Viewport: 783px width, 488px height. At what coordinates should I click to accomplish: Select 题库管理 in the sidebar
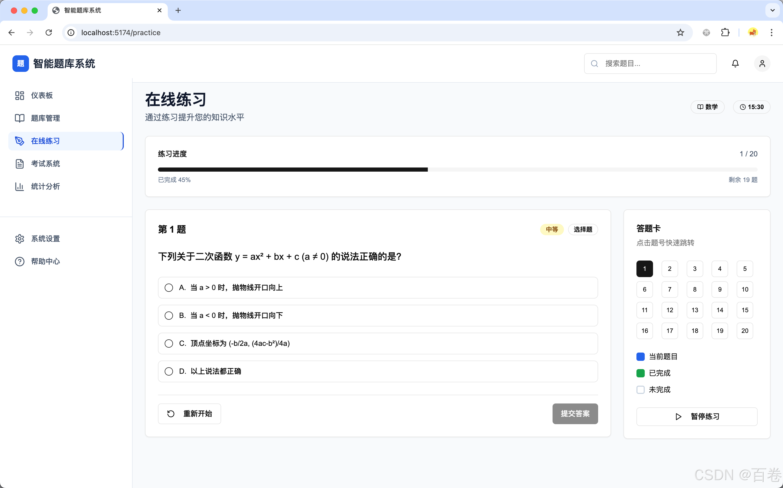click(45, 118)
